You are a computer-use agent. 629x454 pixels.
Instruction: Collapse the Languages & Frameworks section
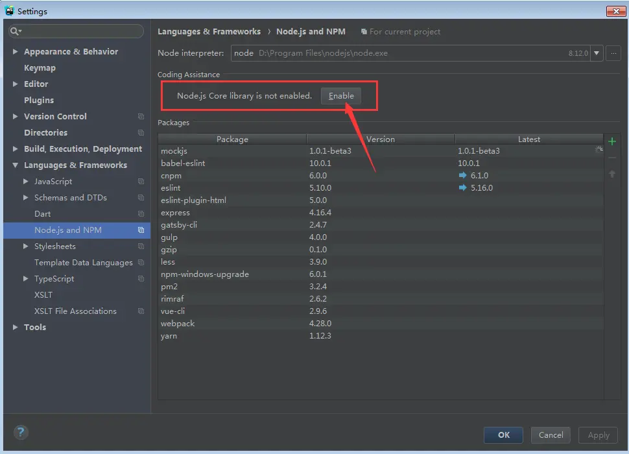[x=16, y=165]
